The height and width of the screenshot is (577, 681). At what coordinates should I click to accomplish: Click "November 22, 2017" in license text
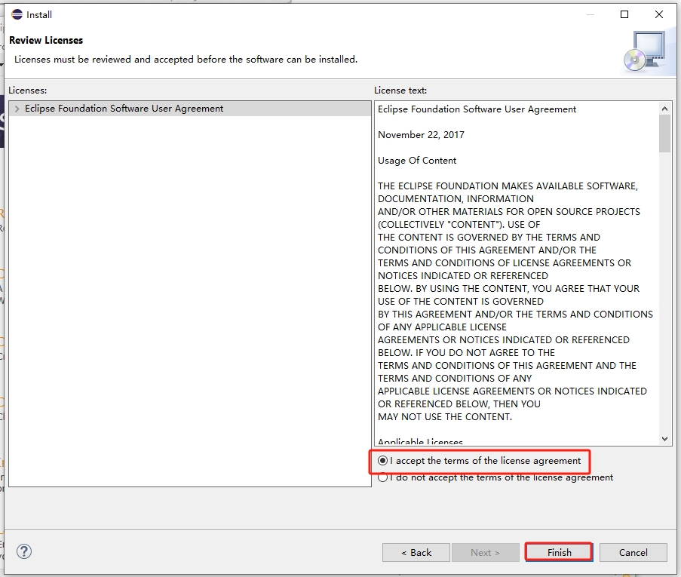click(x=421, y=135)
